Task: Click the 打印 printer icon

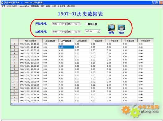Action: (x=121, y=28)
